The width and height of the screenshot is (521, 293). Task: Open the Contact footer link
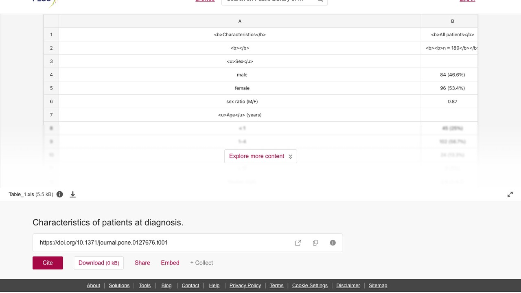[x=190, y=286]
